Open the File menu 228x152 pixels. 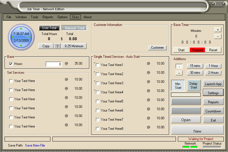tap(9, 17)
